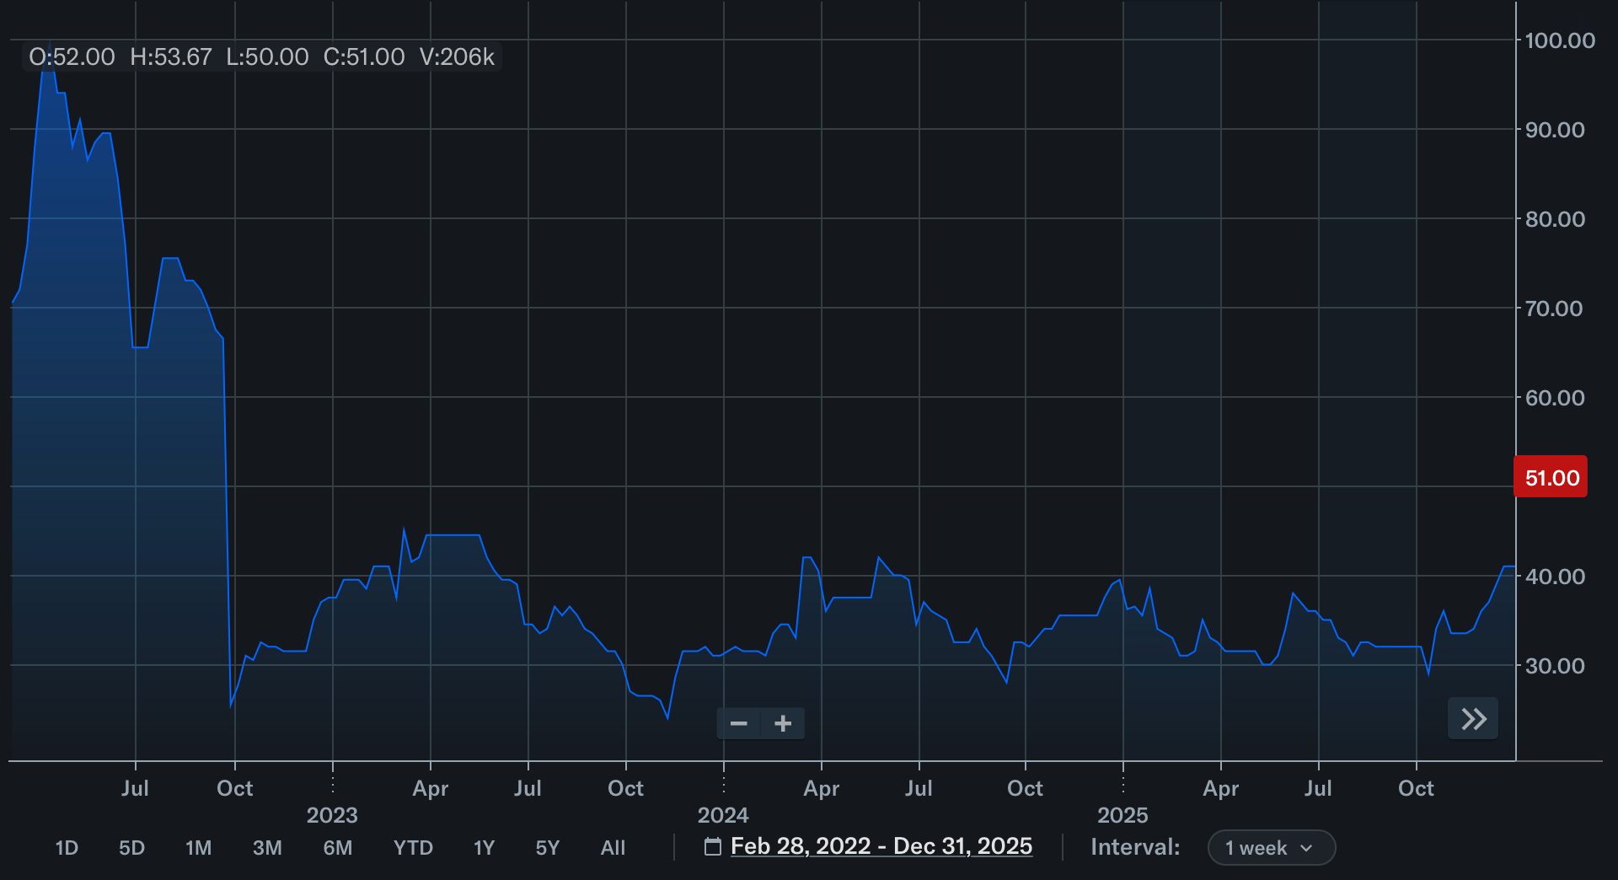Screen dimensions: 1618x880
Task: Click the 2023 year label on time axis
Action: 332,815
